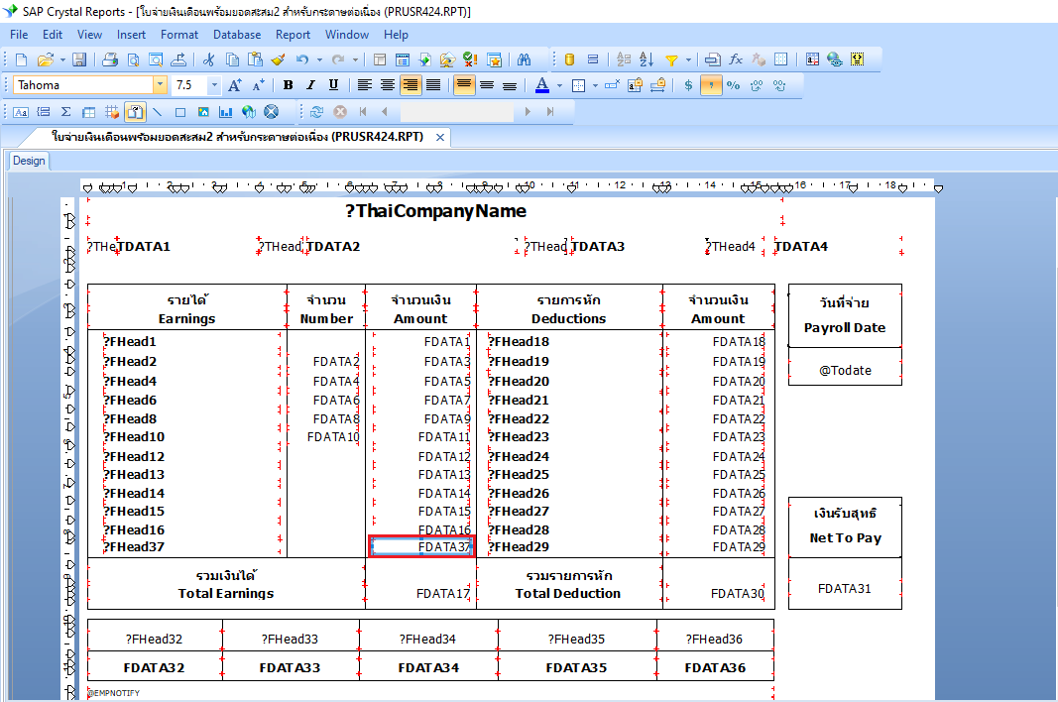This screenshot has width=1058, height=702.
Task: Click the Insert Chart icon
Action: point(226,112)
